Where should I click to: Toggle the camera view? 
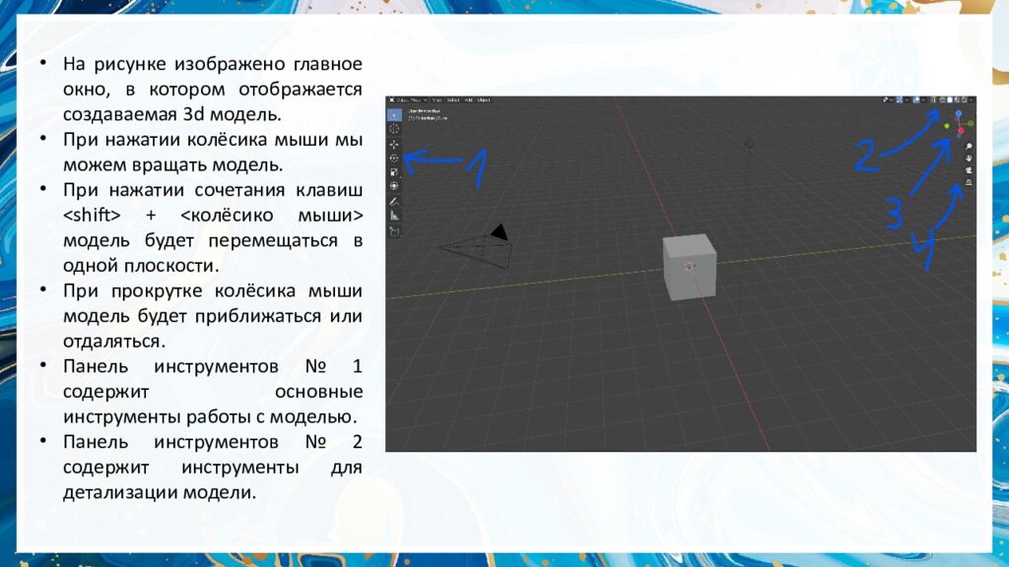coord(970,170)
